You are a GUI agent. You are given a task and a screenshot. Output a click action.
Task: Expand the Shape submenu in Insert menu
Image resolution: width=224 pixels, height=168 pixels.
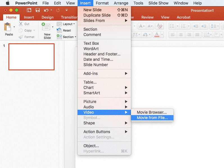104,123
